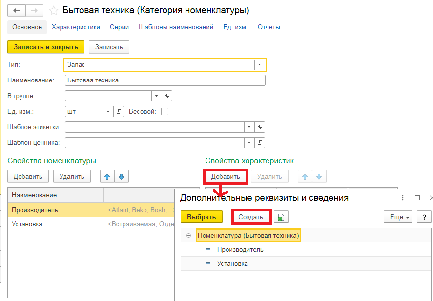433x301 pixels.
Task: Click into the В группе input field
Action: (108, 96)
